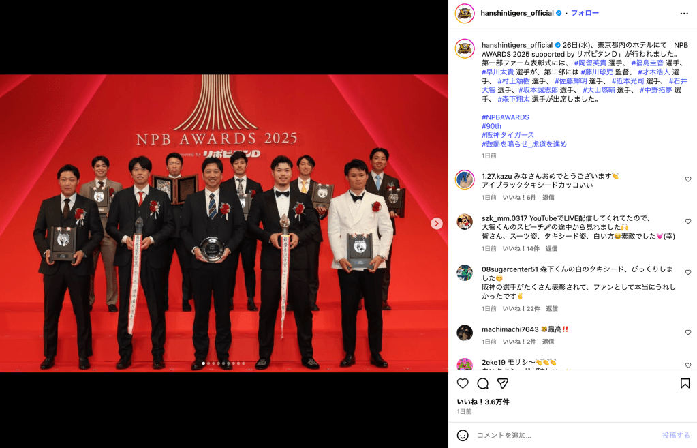Open 1.27.kazu commenter avatar
The image size is (697, 448).
click(x=465, y=180)
